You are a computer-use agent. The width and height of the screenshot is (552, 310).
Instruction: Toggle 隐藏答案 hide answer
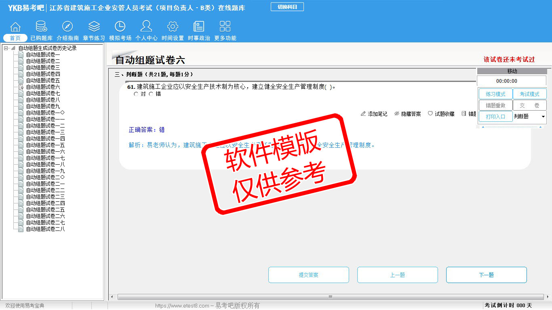[407, 114]
